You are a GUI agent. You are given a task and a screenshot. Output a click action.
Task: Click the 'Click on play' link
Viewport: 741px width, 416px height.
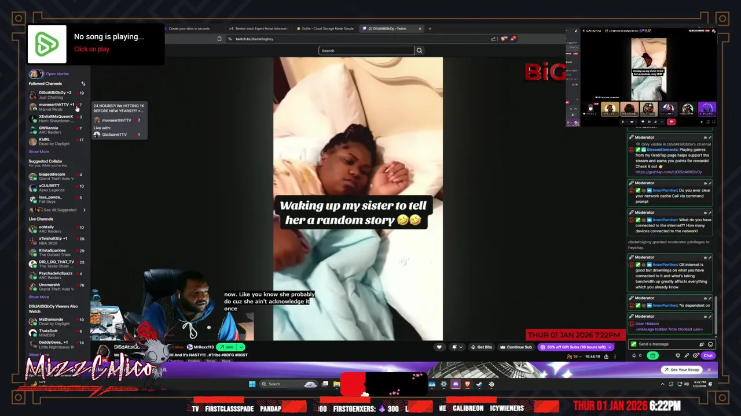[91, 49]
